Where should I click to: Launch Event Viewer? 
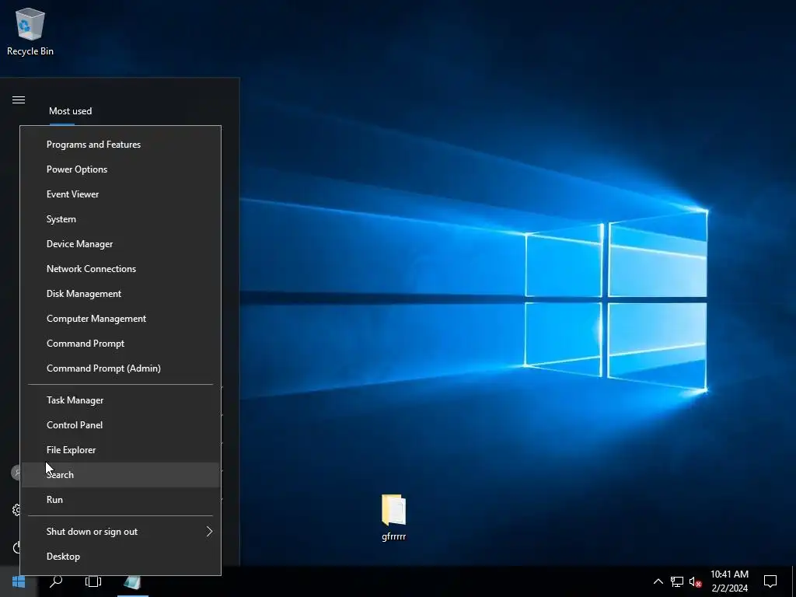pyautogui.click(x=120, y=194)
